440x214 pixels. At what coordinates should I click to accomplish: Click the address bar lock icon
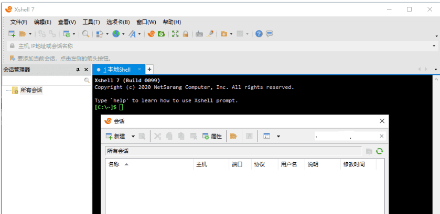coord(13,46)
